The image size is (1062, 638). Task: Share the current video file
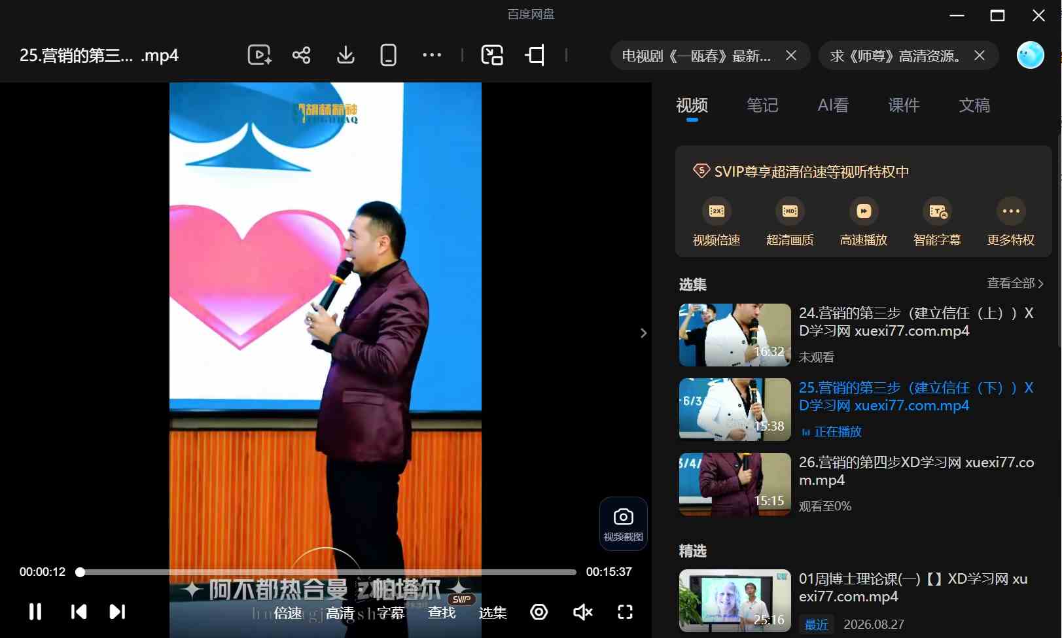point(301,55)
